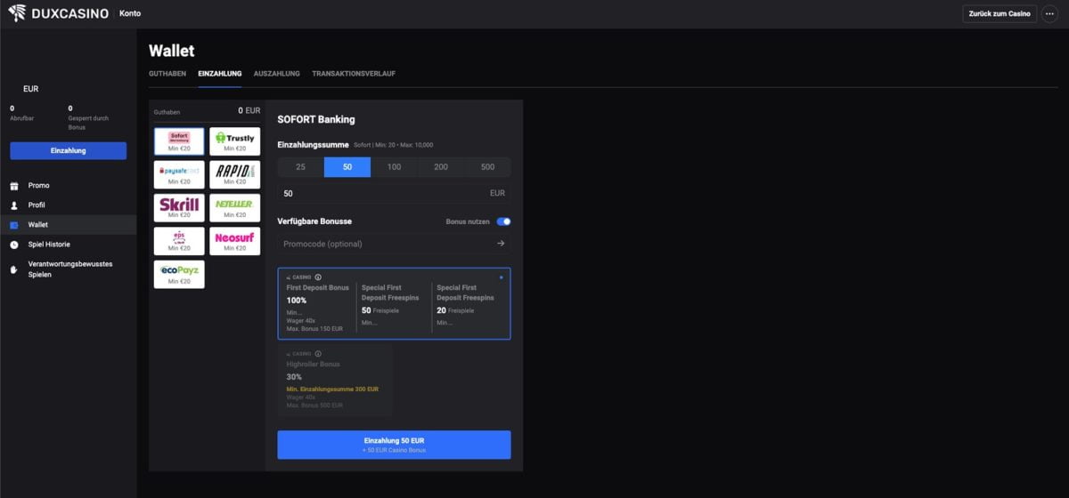Image resolution: width=1069 pixels, height=498 pixels.
Task: Select the Rapid payment method
Action: (234, 174)
